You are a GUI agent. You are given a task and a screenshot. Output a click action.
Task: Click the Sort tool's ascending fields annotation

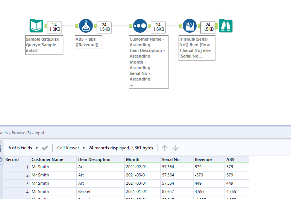pyautogui.click(x=149, y=62)
